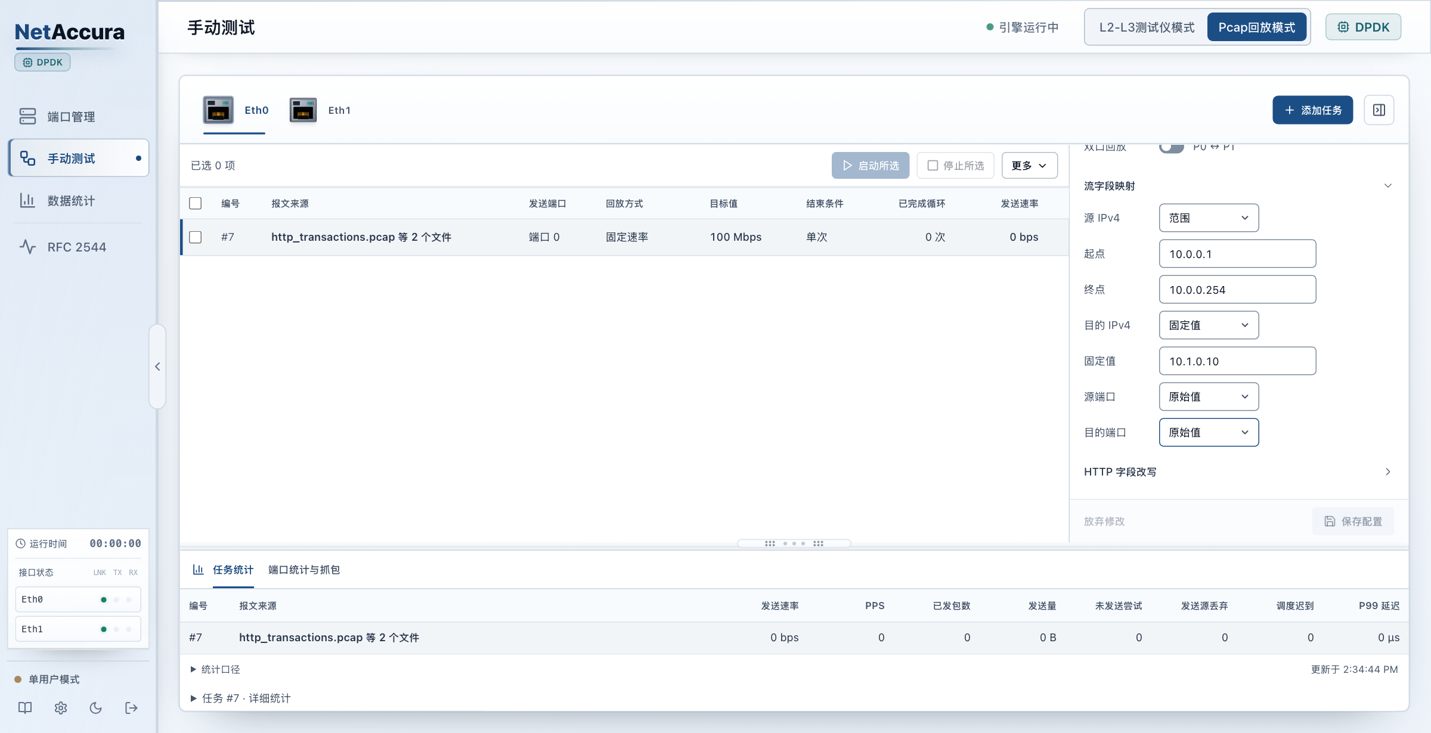The height and width of the screenshot is (733, 1431).
Task: Open RFC 2544 in sidebar menu
Action: click(78, 247)
